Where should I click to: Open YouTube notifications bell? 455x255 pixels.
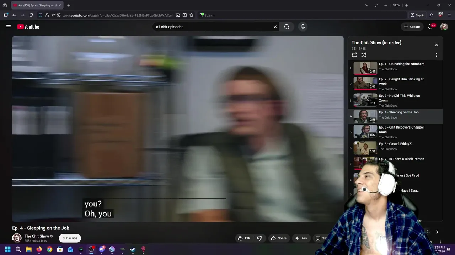click(x=430, y=27)
